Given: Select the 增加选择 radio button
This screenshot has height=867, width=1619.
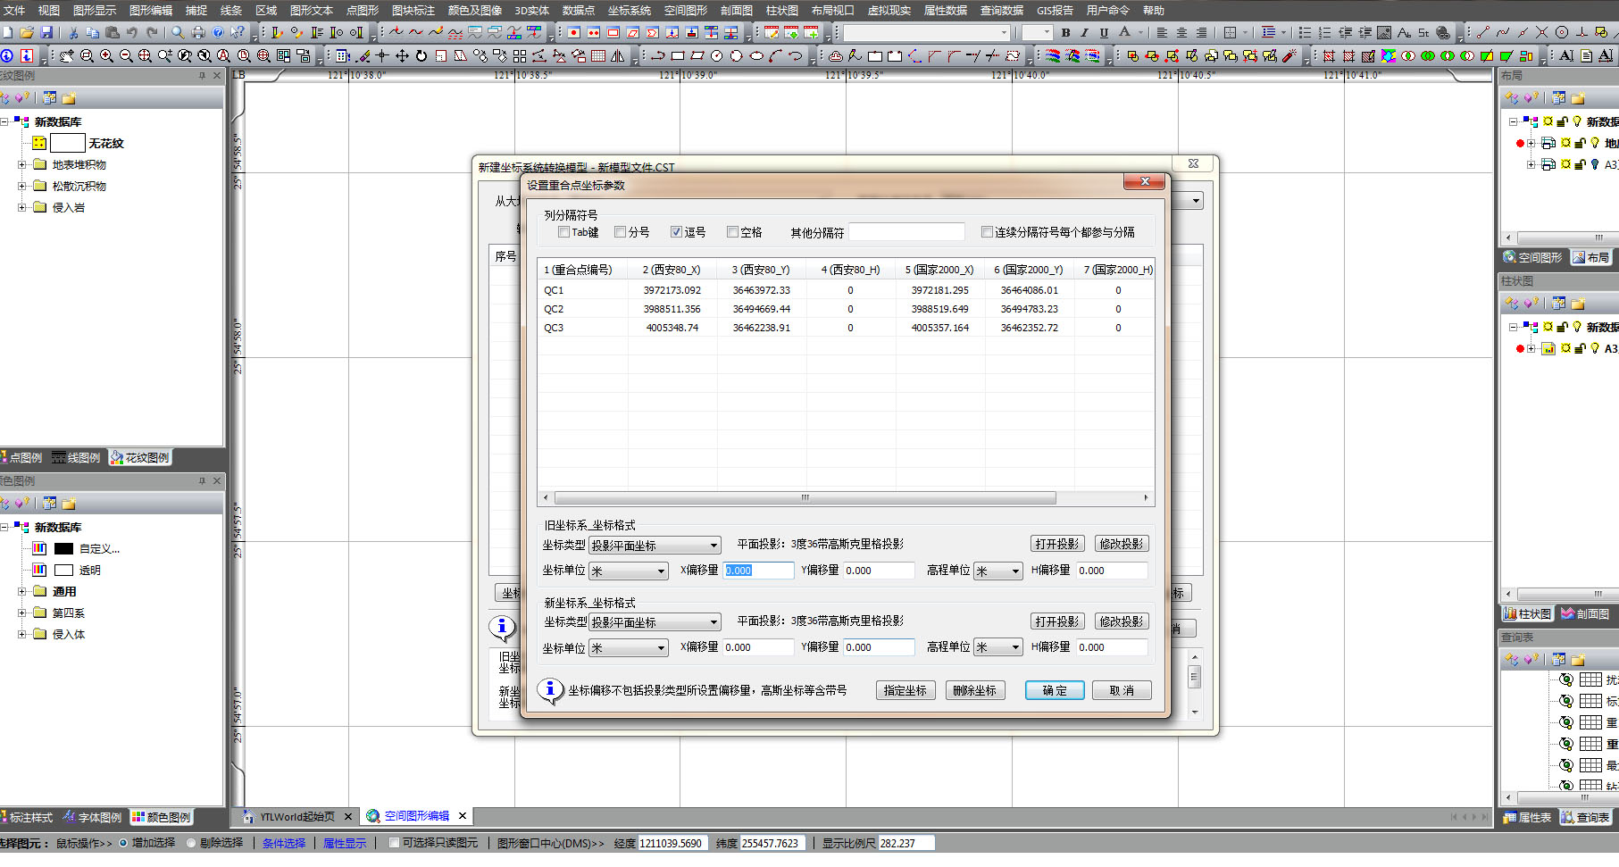Looking at the screenshot, I should (x=123, y=842).
